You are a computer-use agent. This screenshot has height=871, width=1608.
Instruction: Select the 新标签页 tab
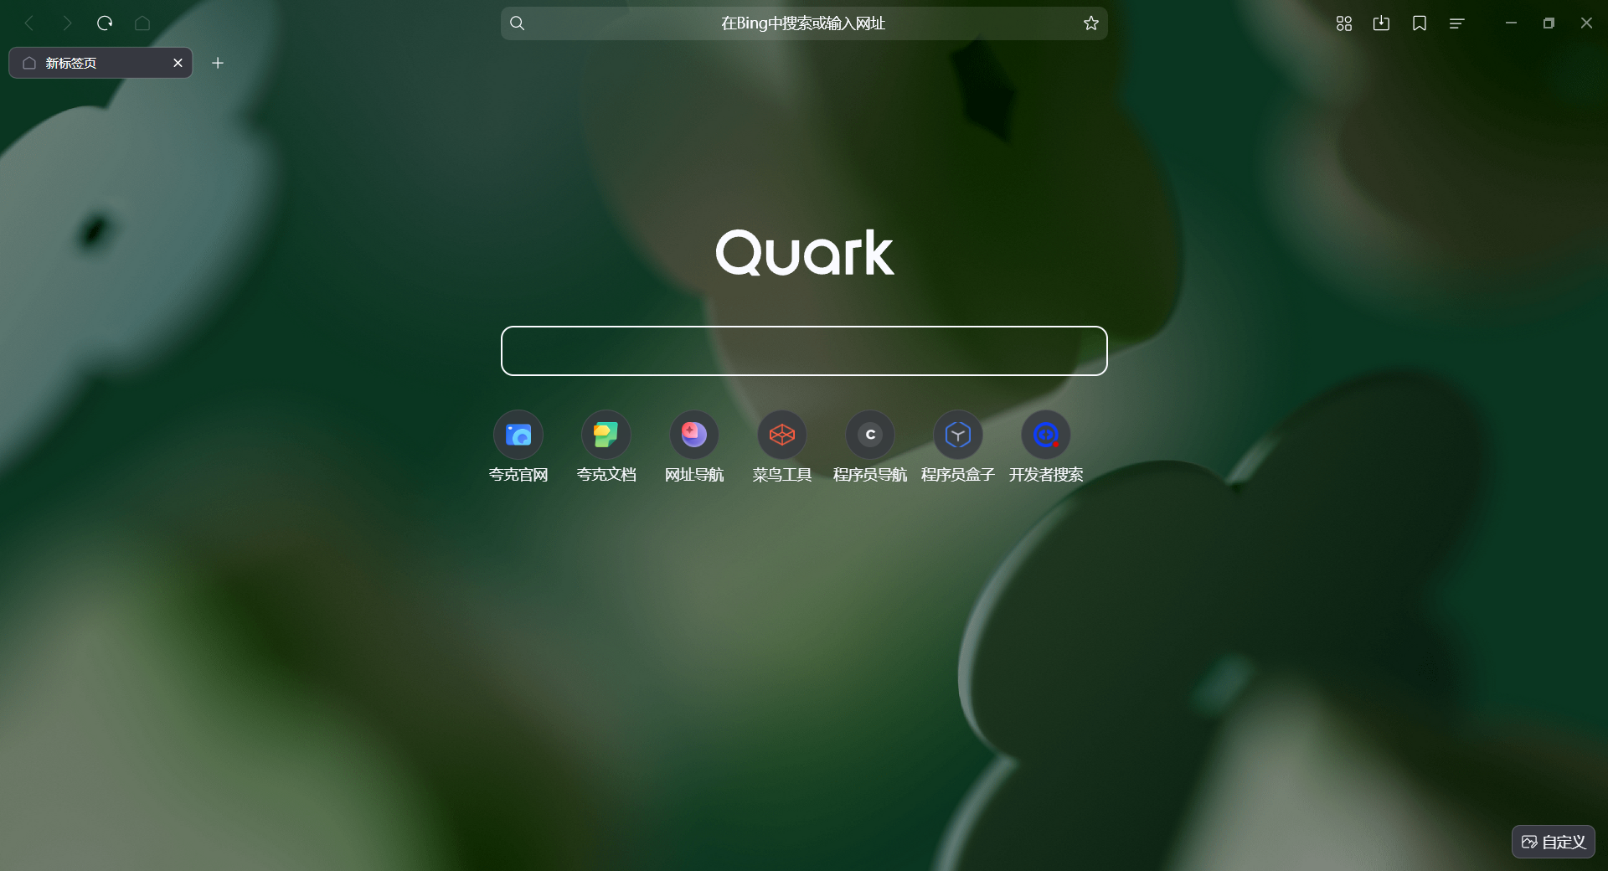click(x=100, y=63)
